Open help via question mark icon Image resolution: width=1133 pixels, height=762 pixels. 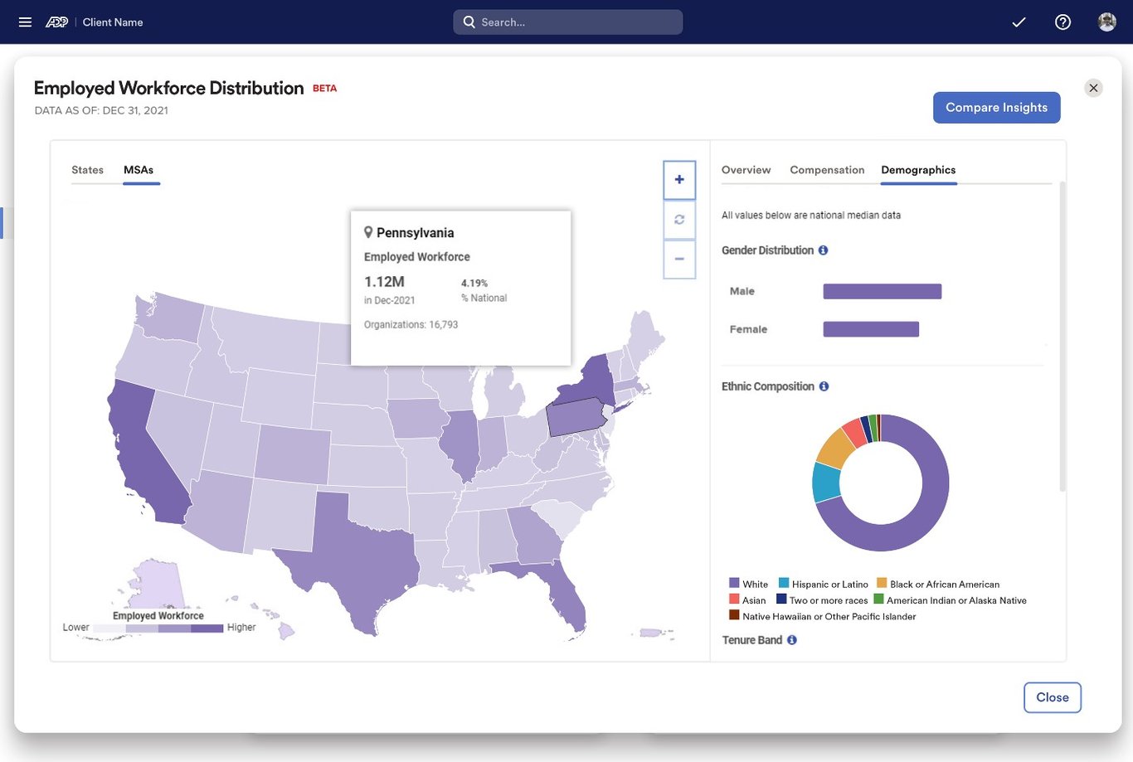[1062, 22]
